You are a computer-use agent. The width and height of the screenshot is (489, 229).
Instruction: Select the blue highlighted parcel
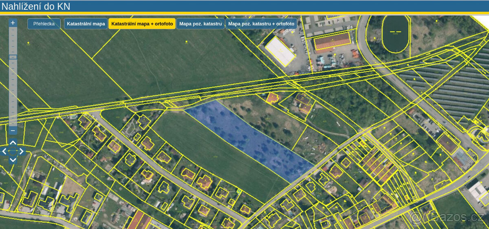point(249,140)
